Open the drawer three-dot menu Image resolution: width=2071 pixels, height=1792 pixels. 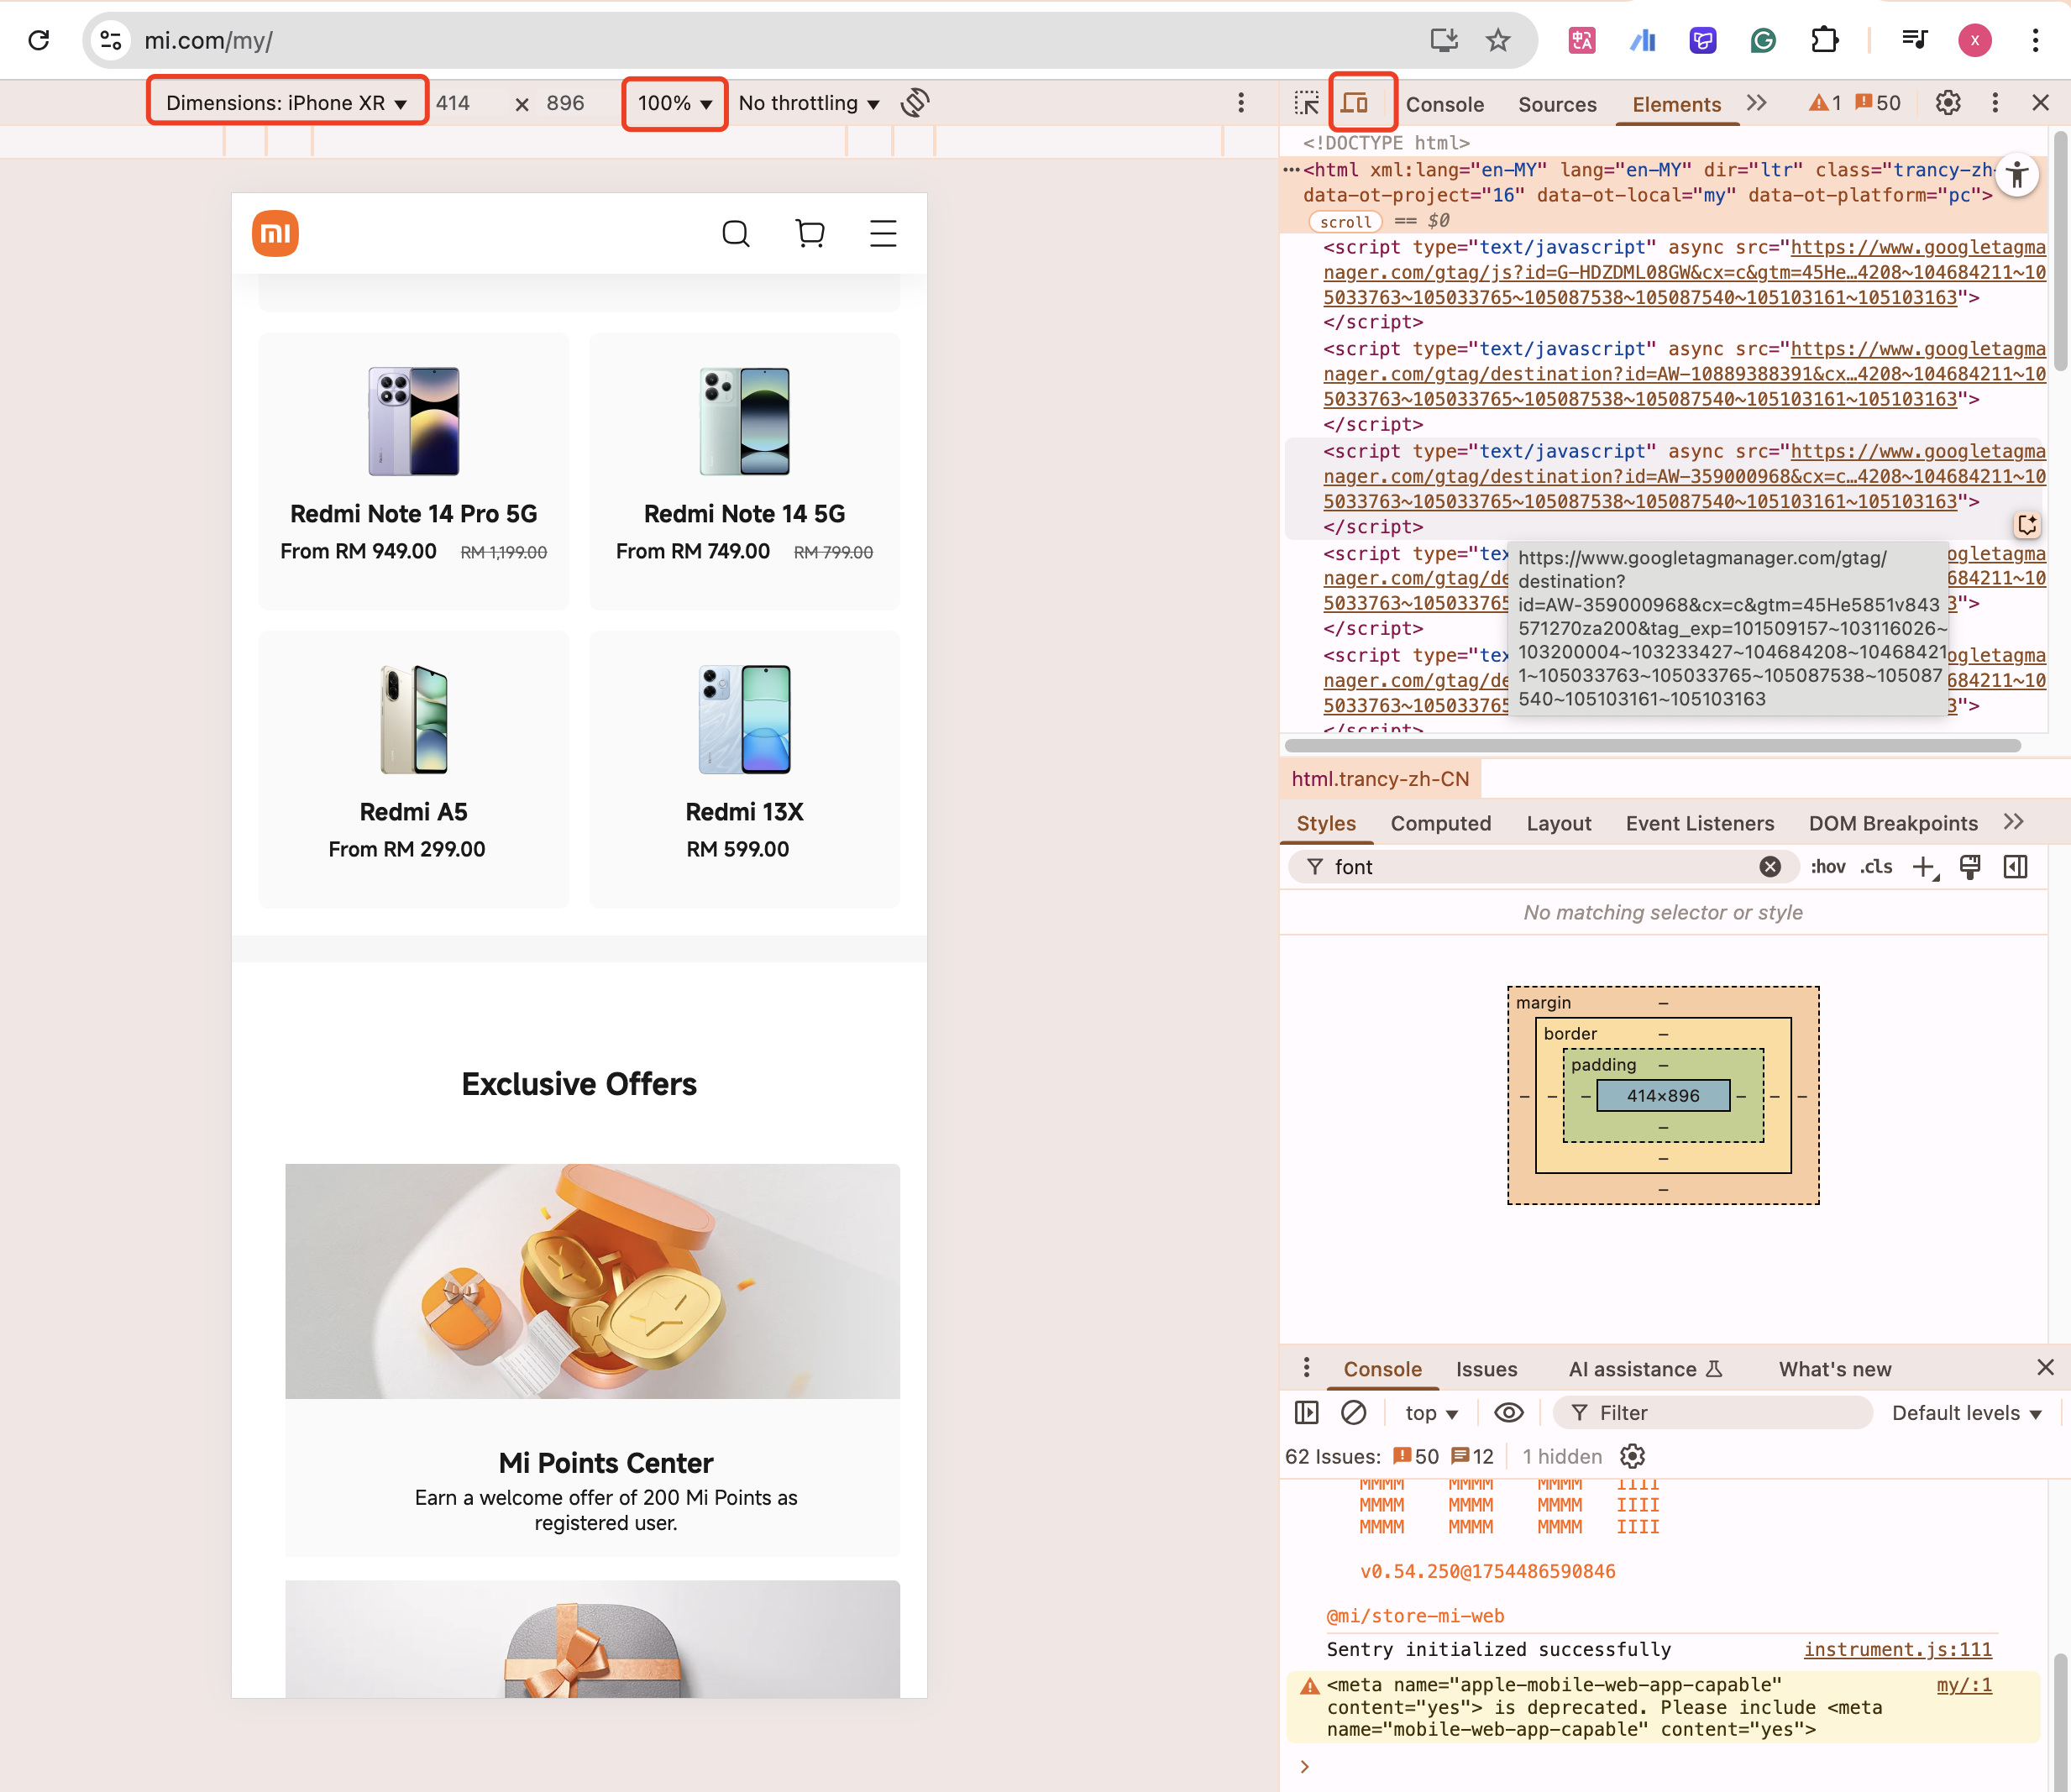click(x=1306, y=1368)
